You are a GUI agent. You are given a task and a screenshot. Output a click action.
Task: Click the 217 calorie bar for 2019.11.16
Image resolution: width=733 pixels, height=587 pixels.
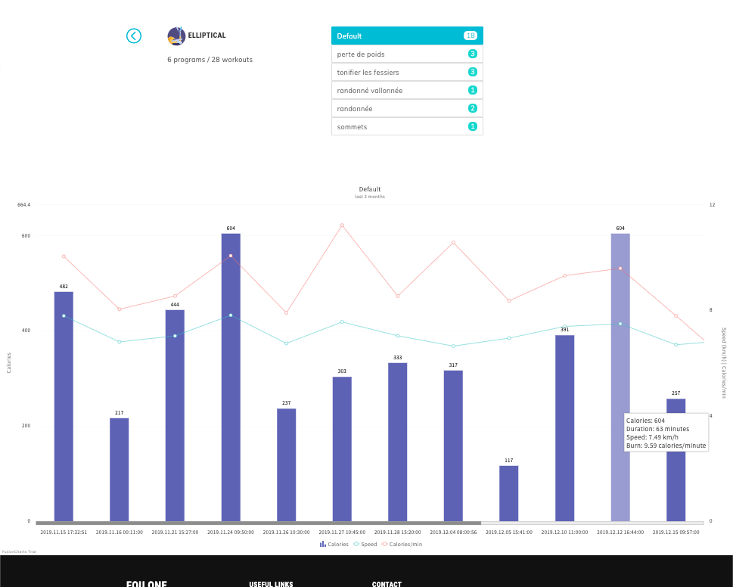point(120,469)
